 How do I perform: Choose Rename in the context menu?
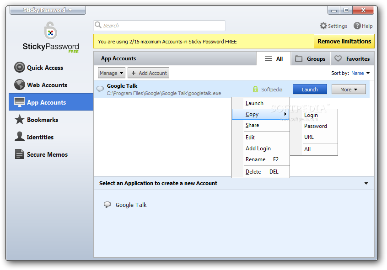click(260, 159)
